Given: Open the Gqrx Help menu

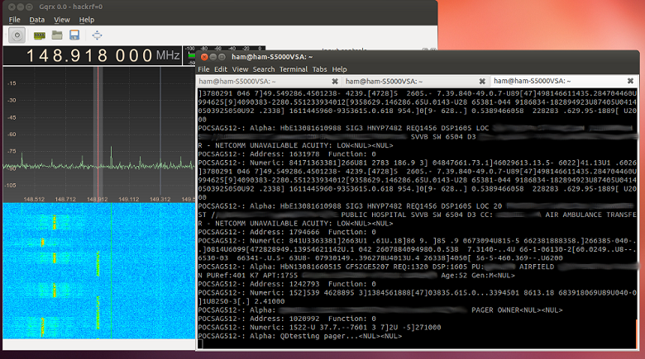Looking at the screenshot, I should 87,19.
